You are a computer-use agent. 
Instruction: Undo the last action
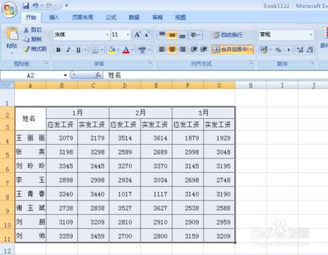pyautogui.click(x=35, y=6)
